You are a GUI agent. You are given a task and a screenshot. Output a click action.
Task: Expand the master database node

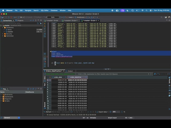[x=4, y=32]
